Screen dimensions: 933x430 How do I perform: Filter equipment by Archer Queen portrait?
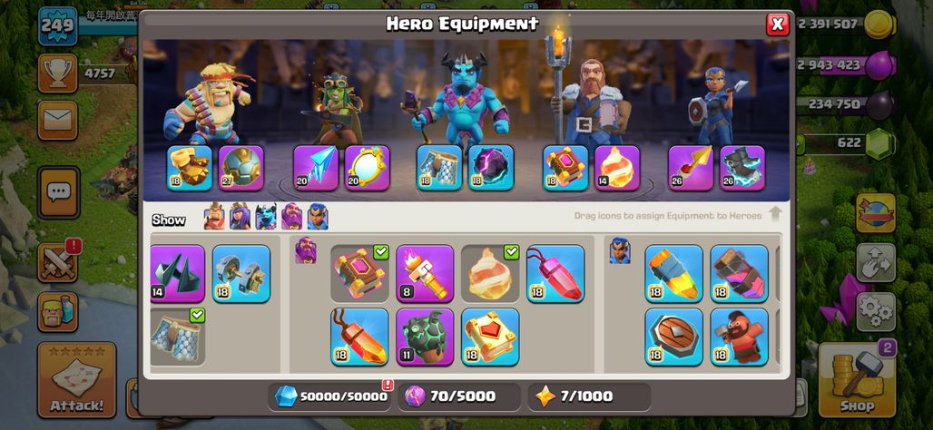pyautogui.click(x=240, y=218)
